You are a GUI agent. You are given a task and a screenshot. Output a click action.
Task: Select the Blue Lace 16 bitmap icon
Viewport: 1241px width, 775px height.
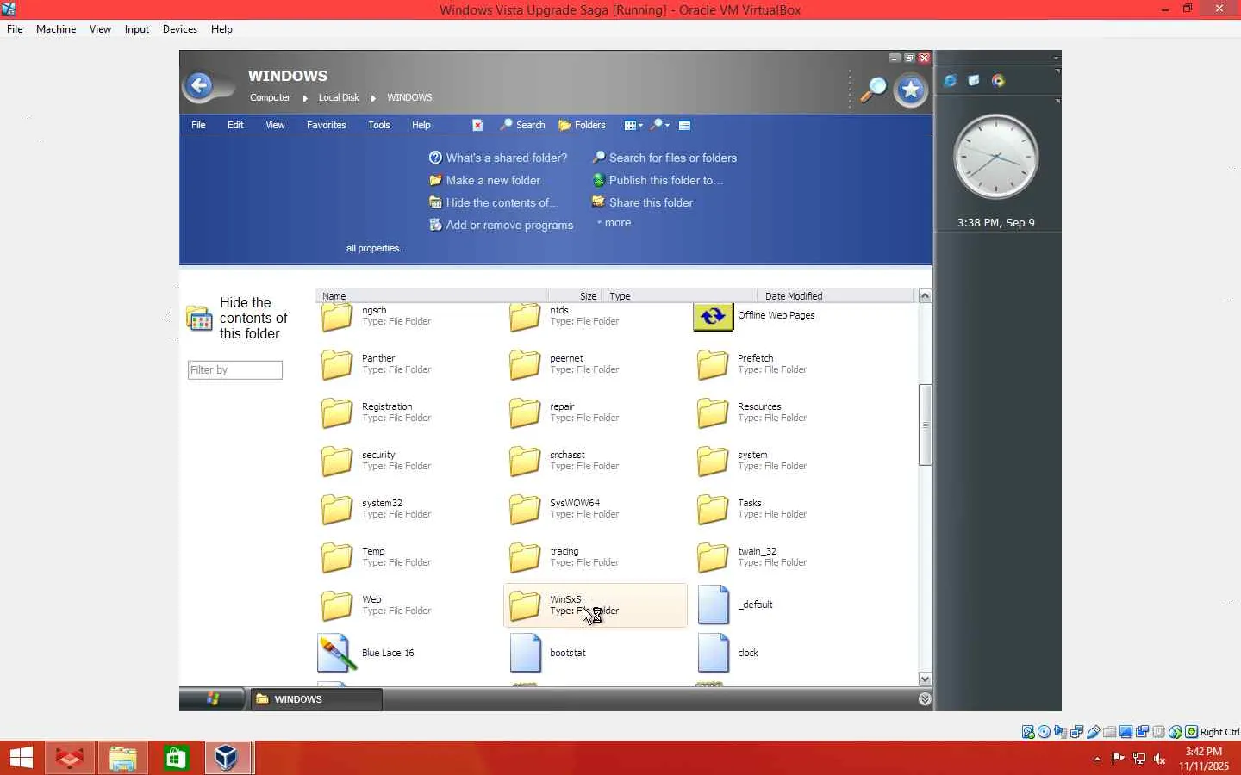click(x=336, y=654)
